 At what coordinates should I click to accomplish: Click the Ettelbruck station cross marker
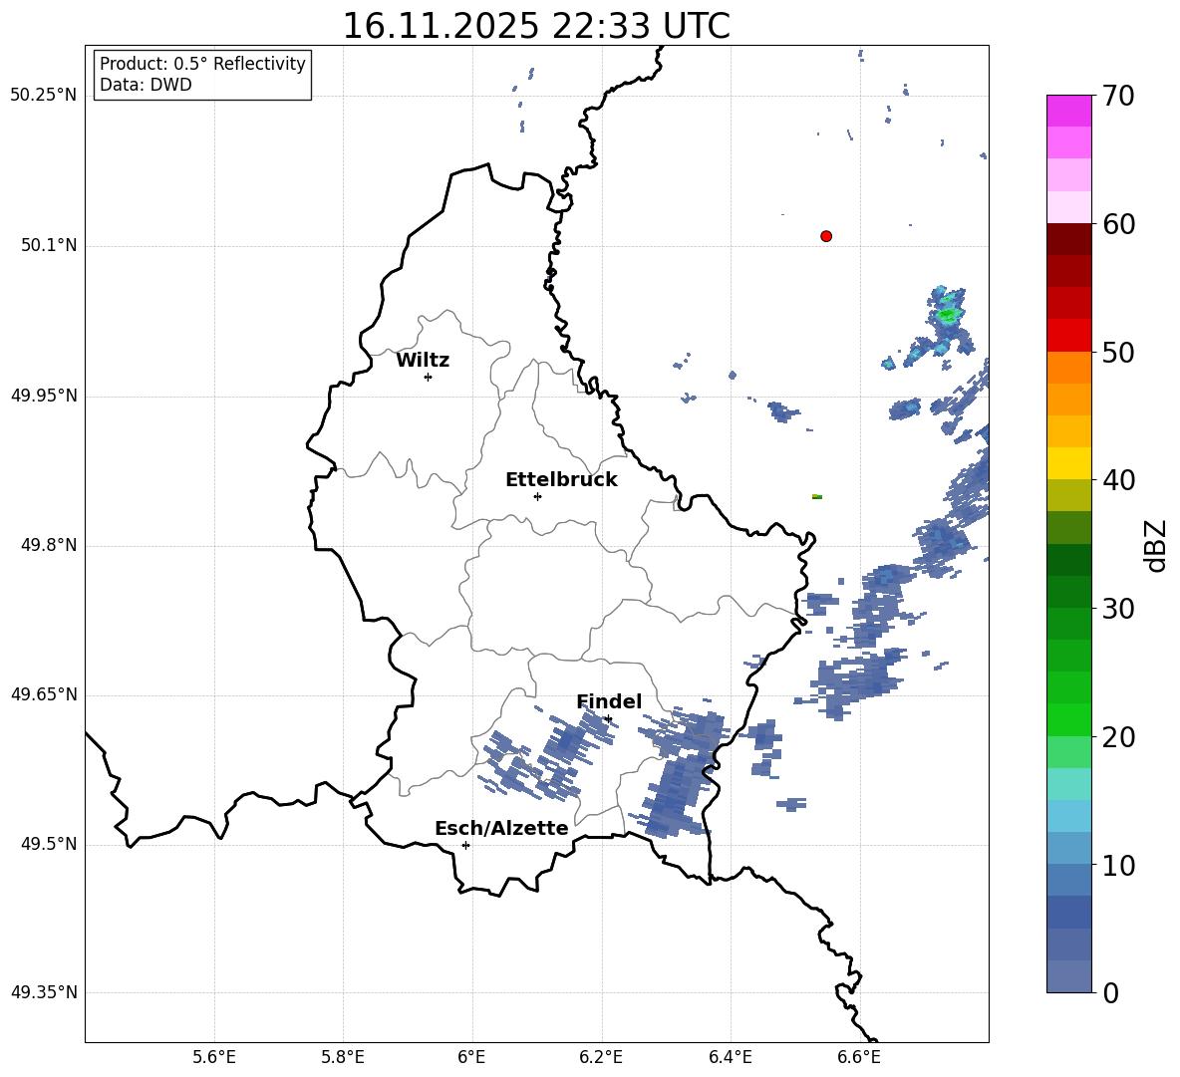tap(537, 496)
